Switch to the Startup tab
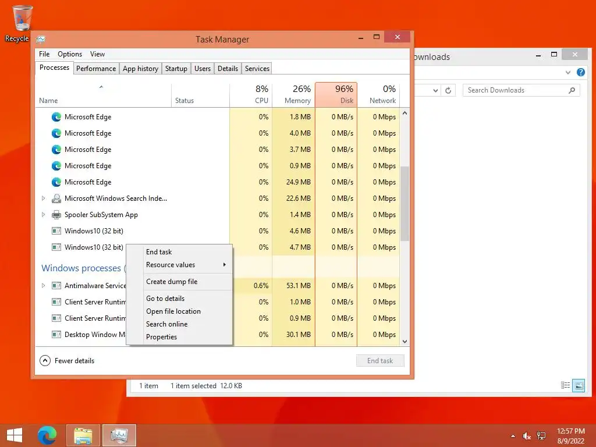 coord(176,69)
